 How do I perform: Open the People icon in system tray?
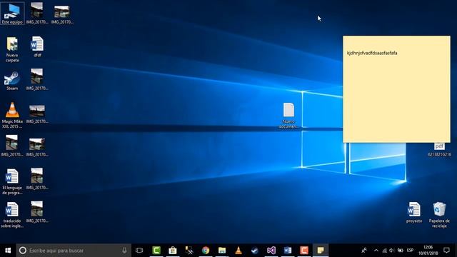[x=364, y=251]
